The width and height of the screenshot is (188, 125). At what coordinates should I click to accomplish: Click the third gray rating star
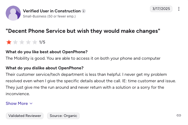(x=22, y=42)
